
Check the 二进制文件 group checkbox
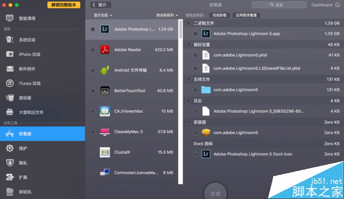click(189, 23)
